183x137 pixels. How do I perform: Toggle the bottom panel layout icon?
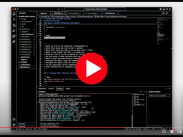coord(164,9)
